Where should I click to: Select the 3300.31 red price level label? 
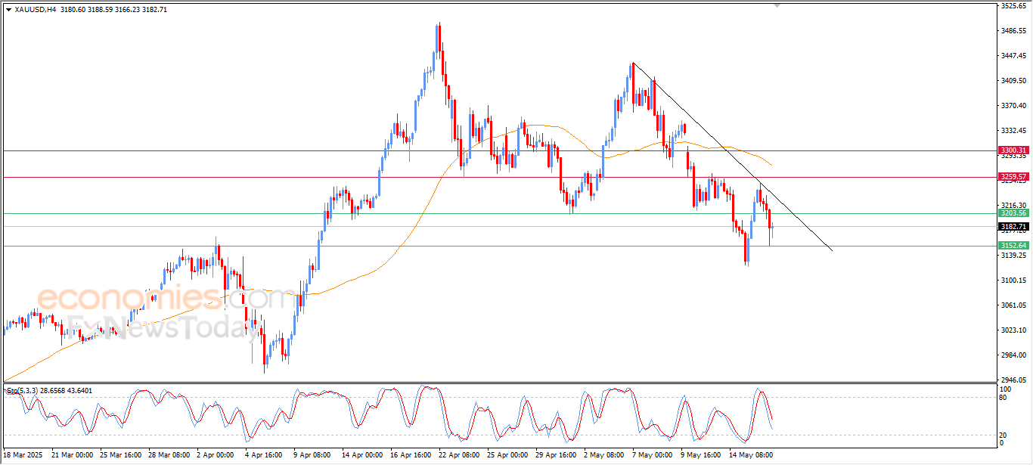[x=1013, y=150]
